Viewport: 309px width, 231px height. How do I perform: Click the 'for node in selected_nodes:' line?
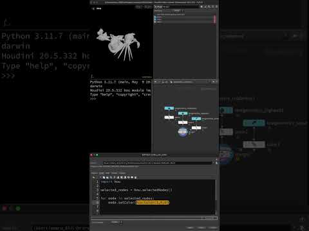pos(127,198)
